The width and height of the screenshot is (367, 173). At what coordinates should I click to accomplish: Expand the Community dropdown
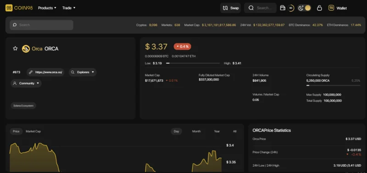[26, 84]
